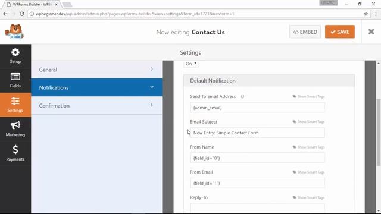Click the From Email input field
Screen dimensions: 381x214
[x=257, y=183]
